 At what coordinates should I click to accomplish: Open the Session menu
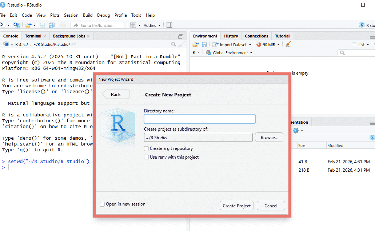pyautogui.click(x=71, y=15)
